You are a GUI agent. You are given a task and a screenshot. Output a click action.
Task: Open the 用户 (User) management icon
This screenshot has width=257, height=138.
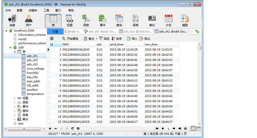[x=28, y=21]
